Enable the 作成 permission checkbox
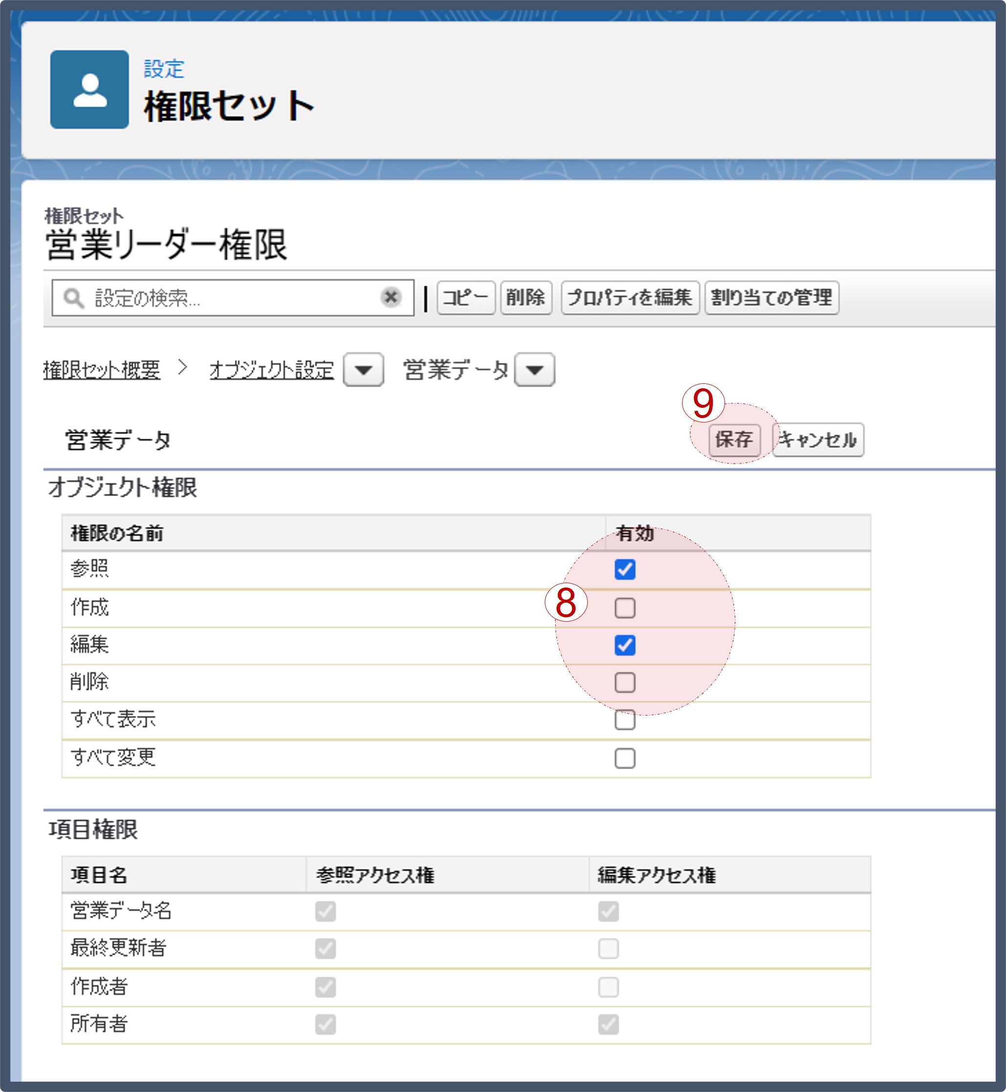The image size is (1006, 1092). (x=625, y=609)
